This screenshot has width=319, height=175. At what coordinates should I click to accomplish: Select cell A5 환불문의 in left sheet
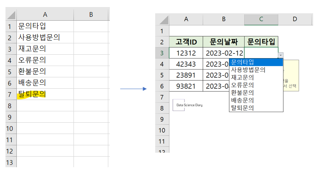(x=45, y=71)
